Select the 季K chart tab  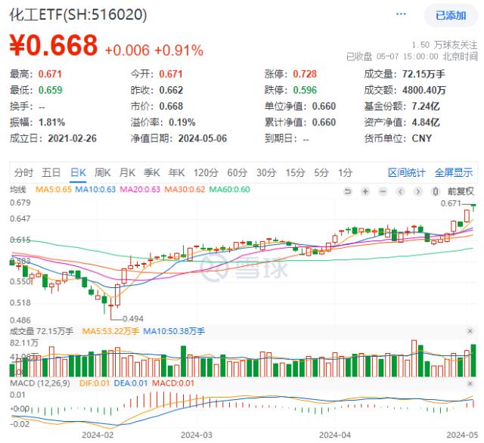pos(152,173)
